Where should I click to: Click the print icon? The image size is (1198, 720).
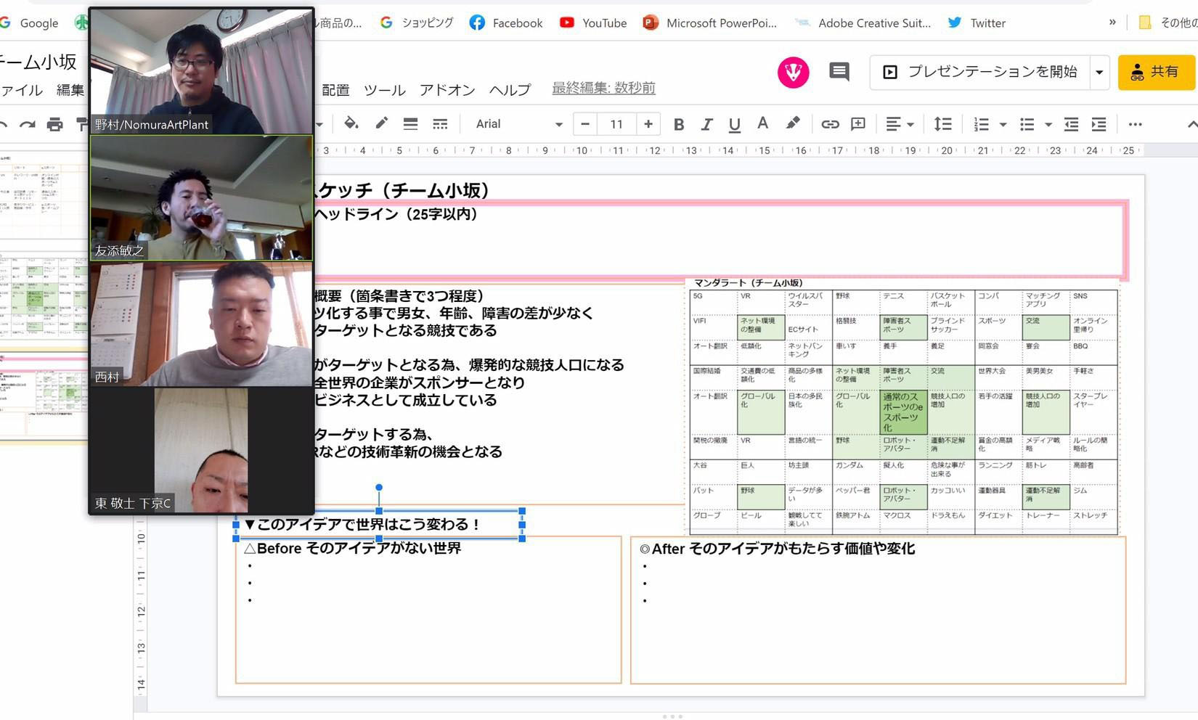(x=54, y=125)
